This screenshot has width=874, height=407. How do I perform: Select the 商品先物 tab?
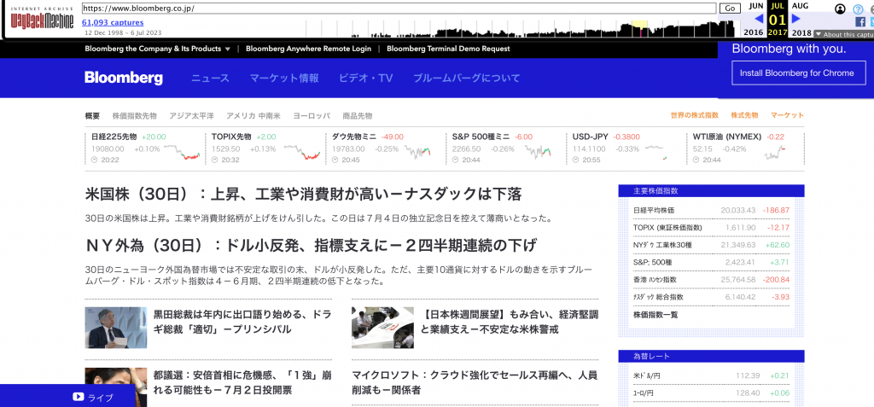click(x=358, y=116)
